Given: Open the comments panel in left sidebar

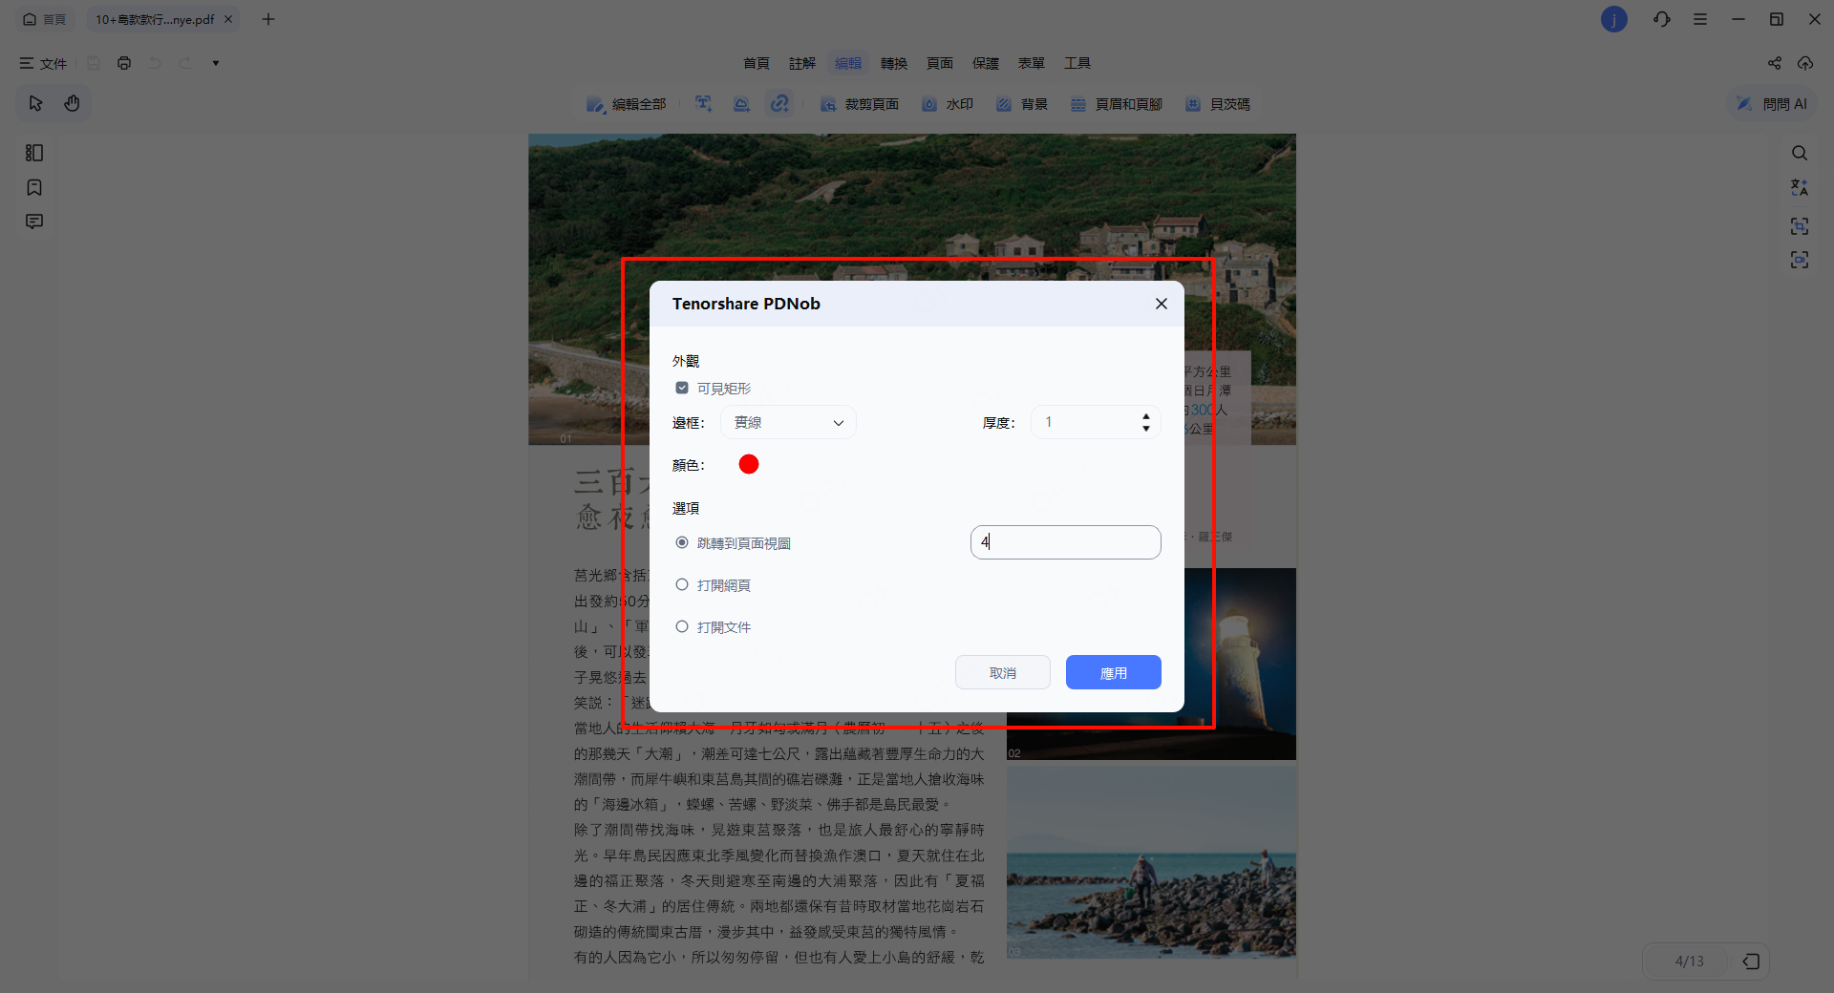Looking at the screenshot, I should (x=34, y=222).
